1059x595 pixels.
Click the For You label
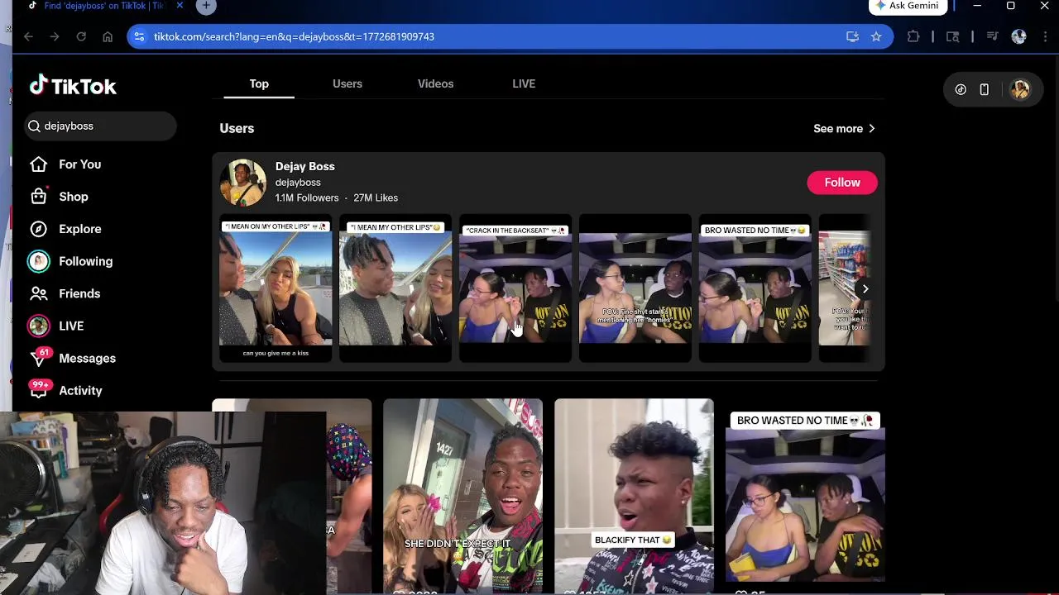coord(80,164)
